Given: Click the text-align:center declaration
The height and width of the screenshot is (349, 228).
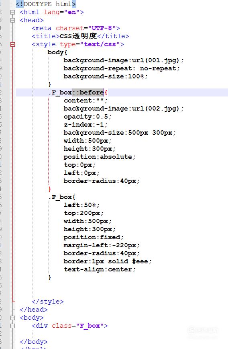Looking at the screenshot, I should pyautogui.click(x=100, y=269).
